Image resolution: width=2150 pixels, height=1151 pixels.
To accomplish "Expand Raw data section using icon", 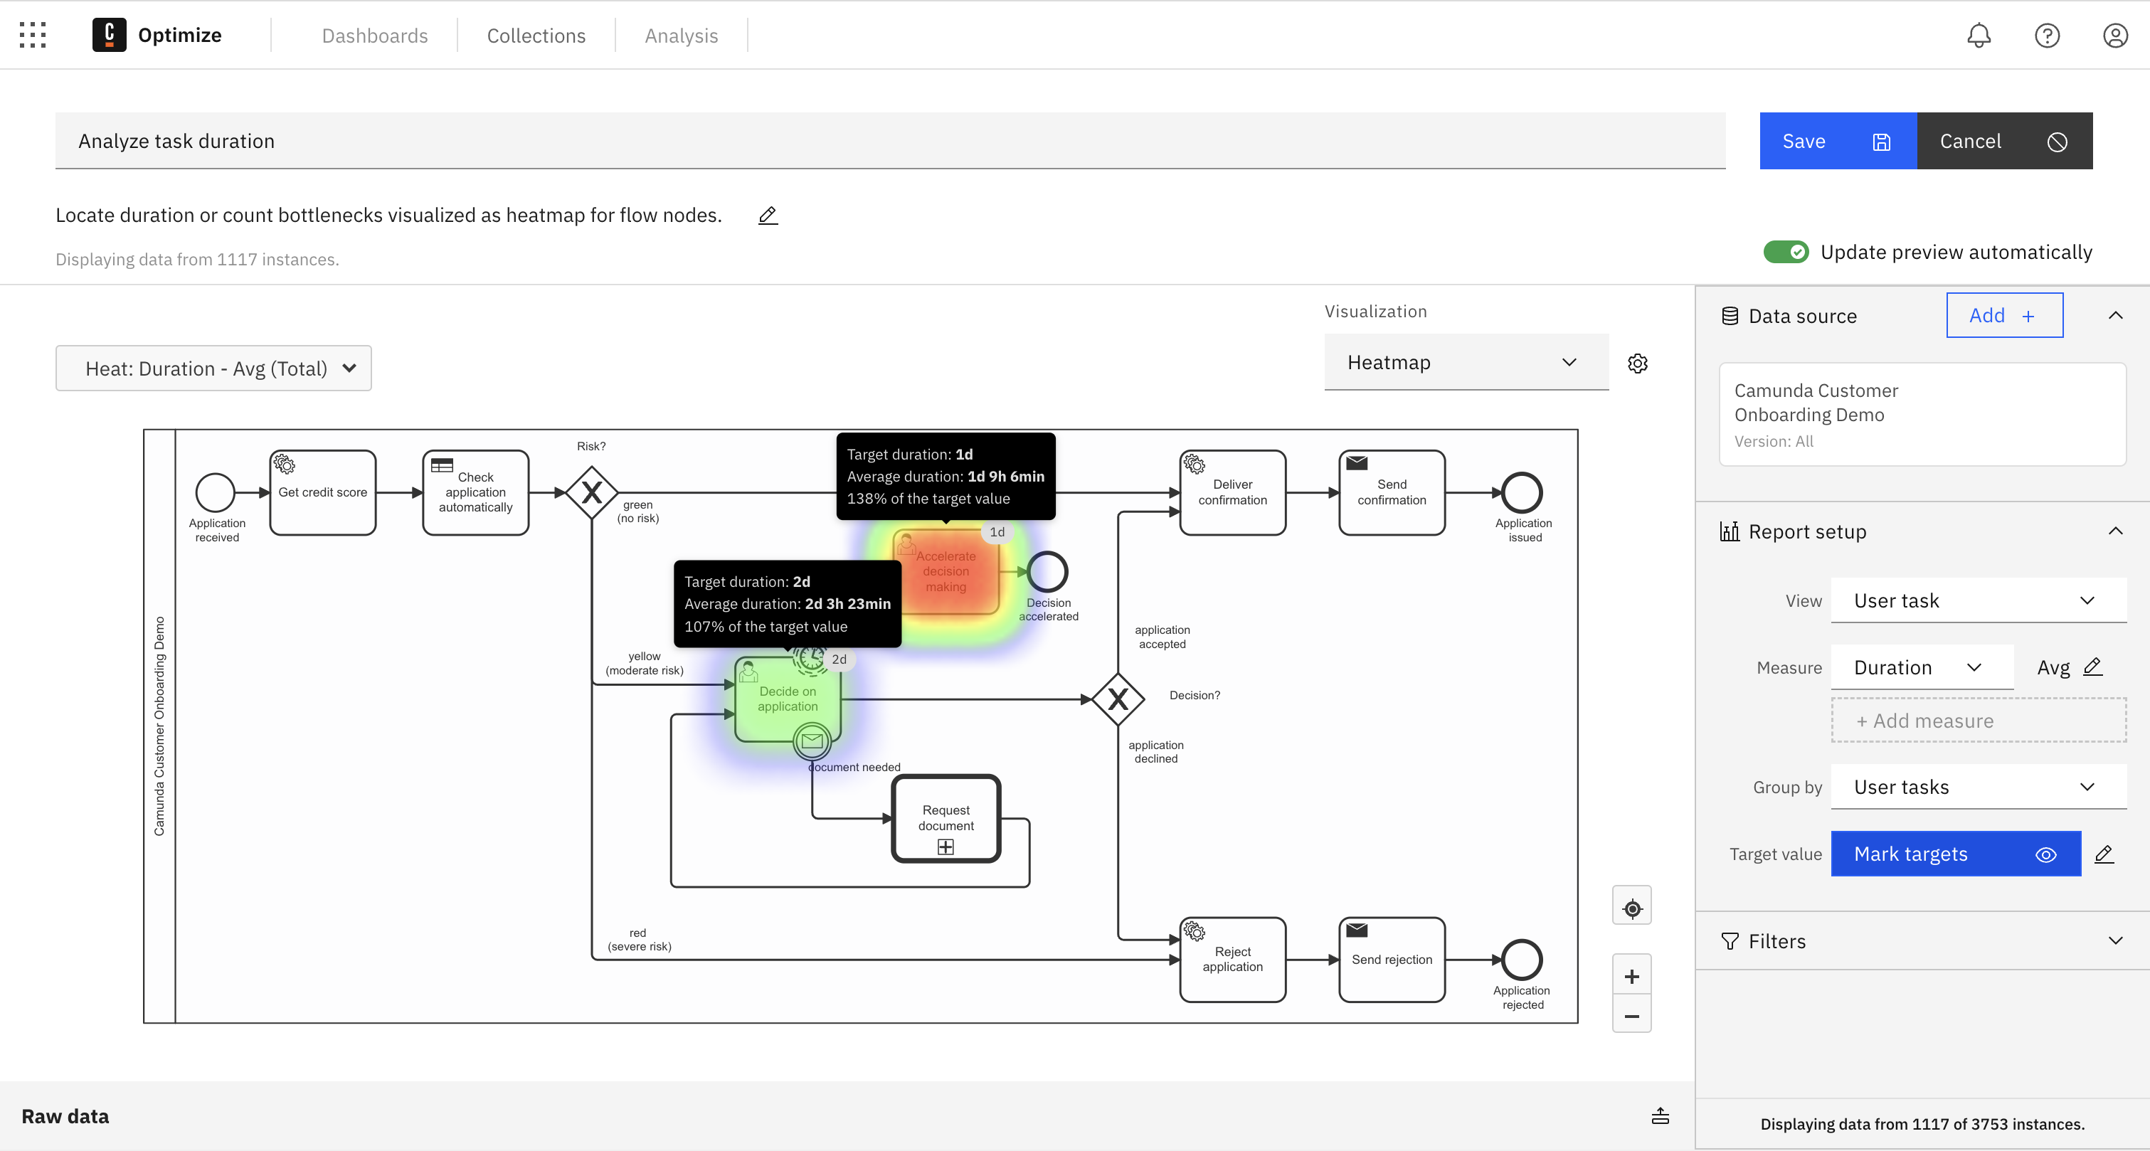I will click(x=1660, y=1116).
